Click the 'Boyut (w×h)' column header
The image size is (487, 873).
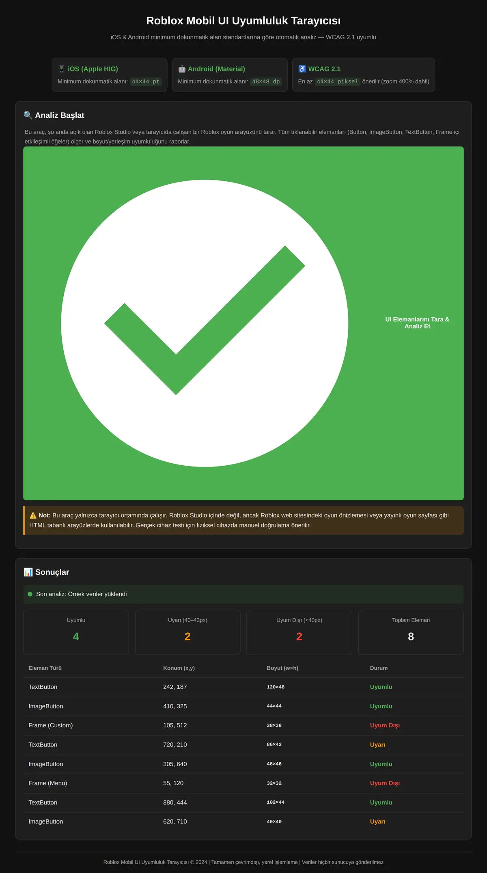[282, 668]
